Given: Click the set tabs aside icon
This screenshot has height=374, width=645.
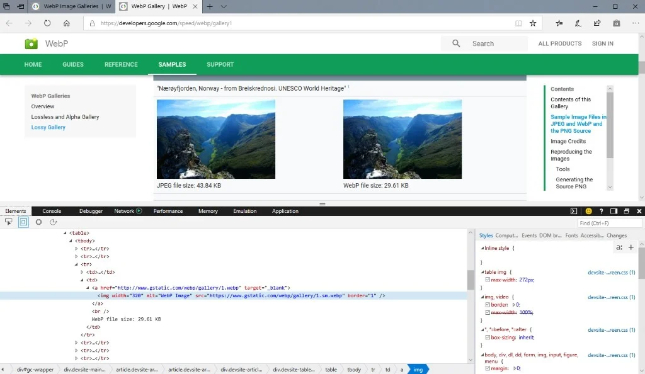Looking at the screenshot, I should point(21,6).
